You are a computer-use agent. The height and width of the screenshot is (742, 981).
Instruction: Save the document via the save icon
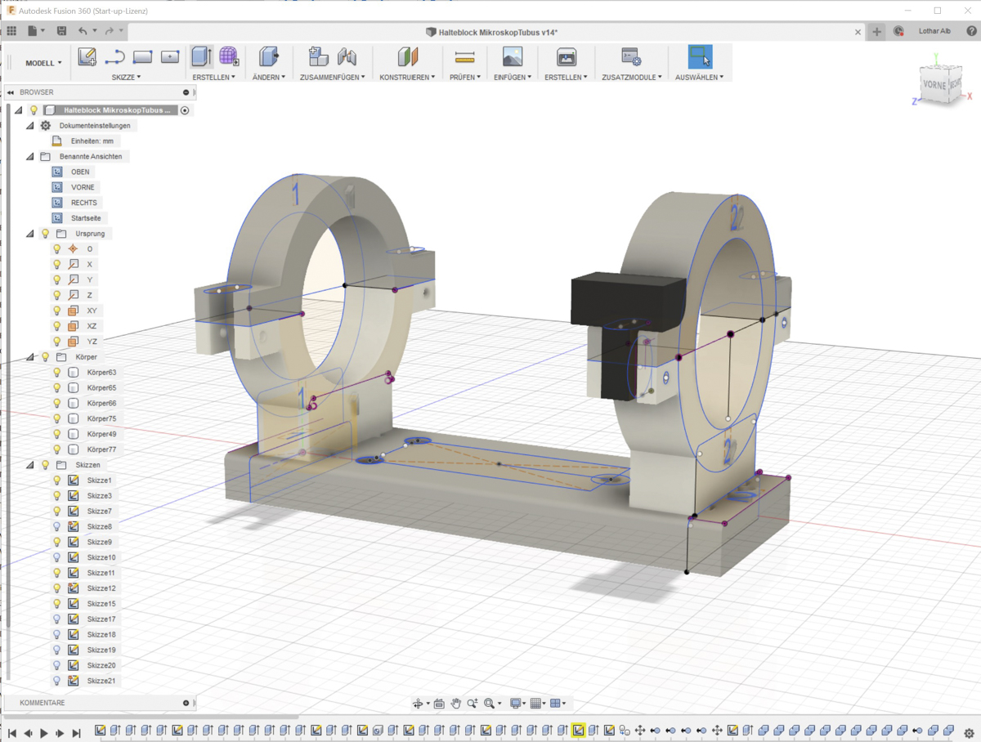tap(60, 29)
